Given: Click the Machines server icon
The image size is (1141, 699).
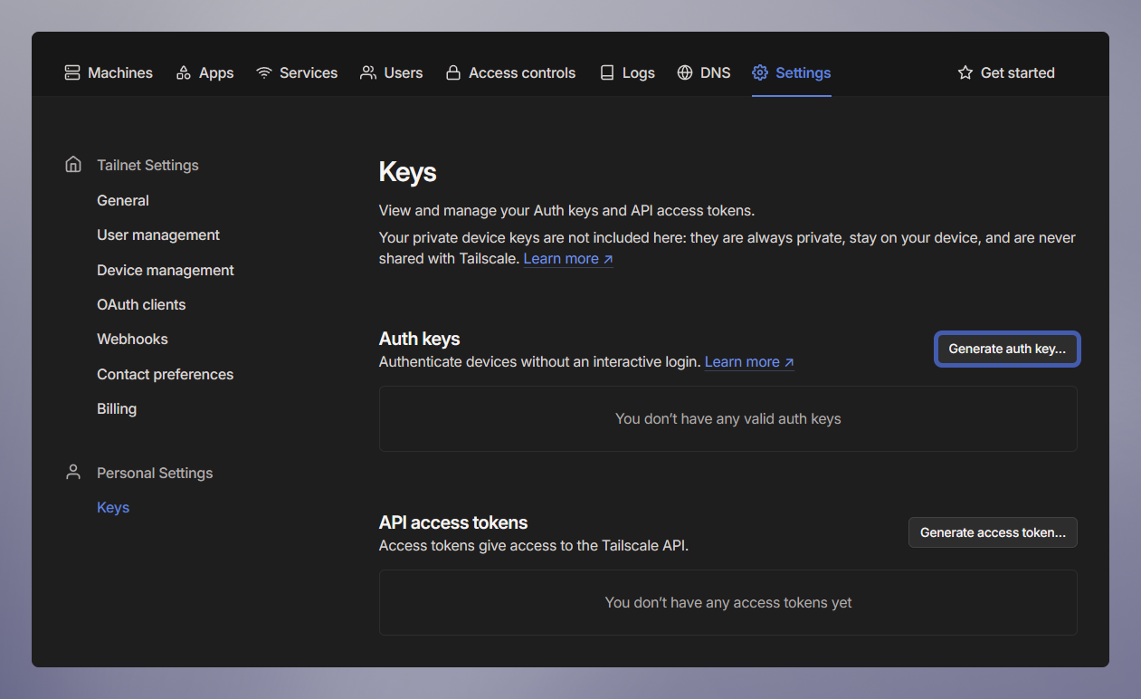Looking at the screenshot, I should [72, 72].
